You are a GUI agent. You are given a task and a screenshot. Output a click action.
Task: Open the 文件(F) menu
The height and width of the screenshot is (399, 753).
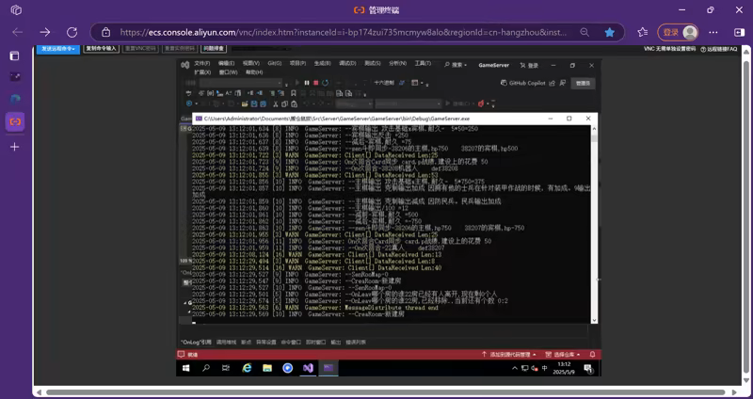tap(201, 64)
